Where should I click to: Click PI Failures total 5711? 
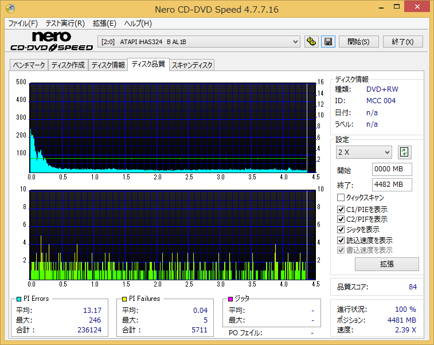200,330
